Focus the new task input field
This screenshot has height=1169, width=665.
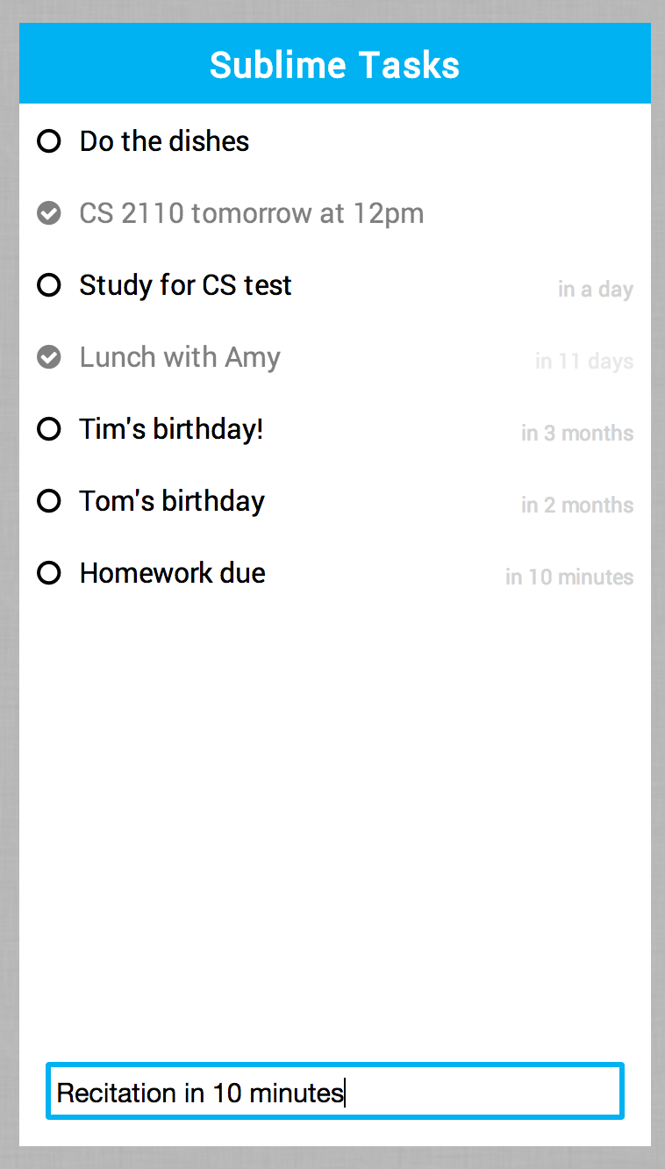pyautogui.click(x=334, y=1092)
